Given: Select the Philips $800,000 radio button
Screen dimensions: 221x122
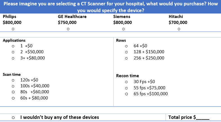Looking at the screenshot, I should click(13, 29).
